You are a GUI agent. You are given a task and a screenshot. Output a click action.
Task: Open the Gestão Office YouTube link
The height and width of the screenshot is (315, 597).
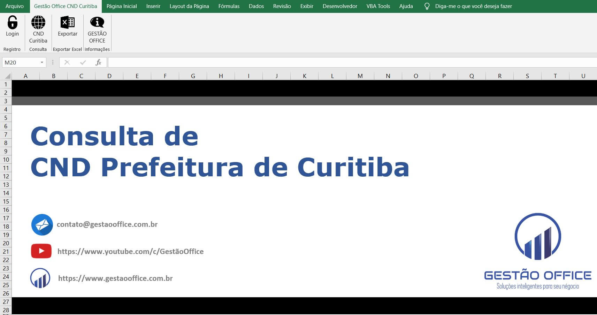point(130,251)
